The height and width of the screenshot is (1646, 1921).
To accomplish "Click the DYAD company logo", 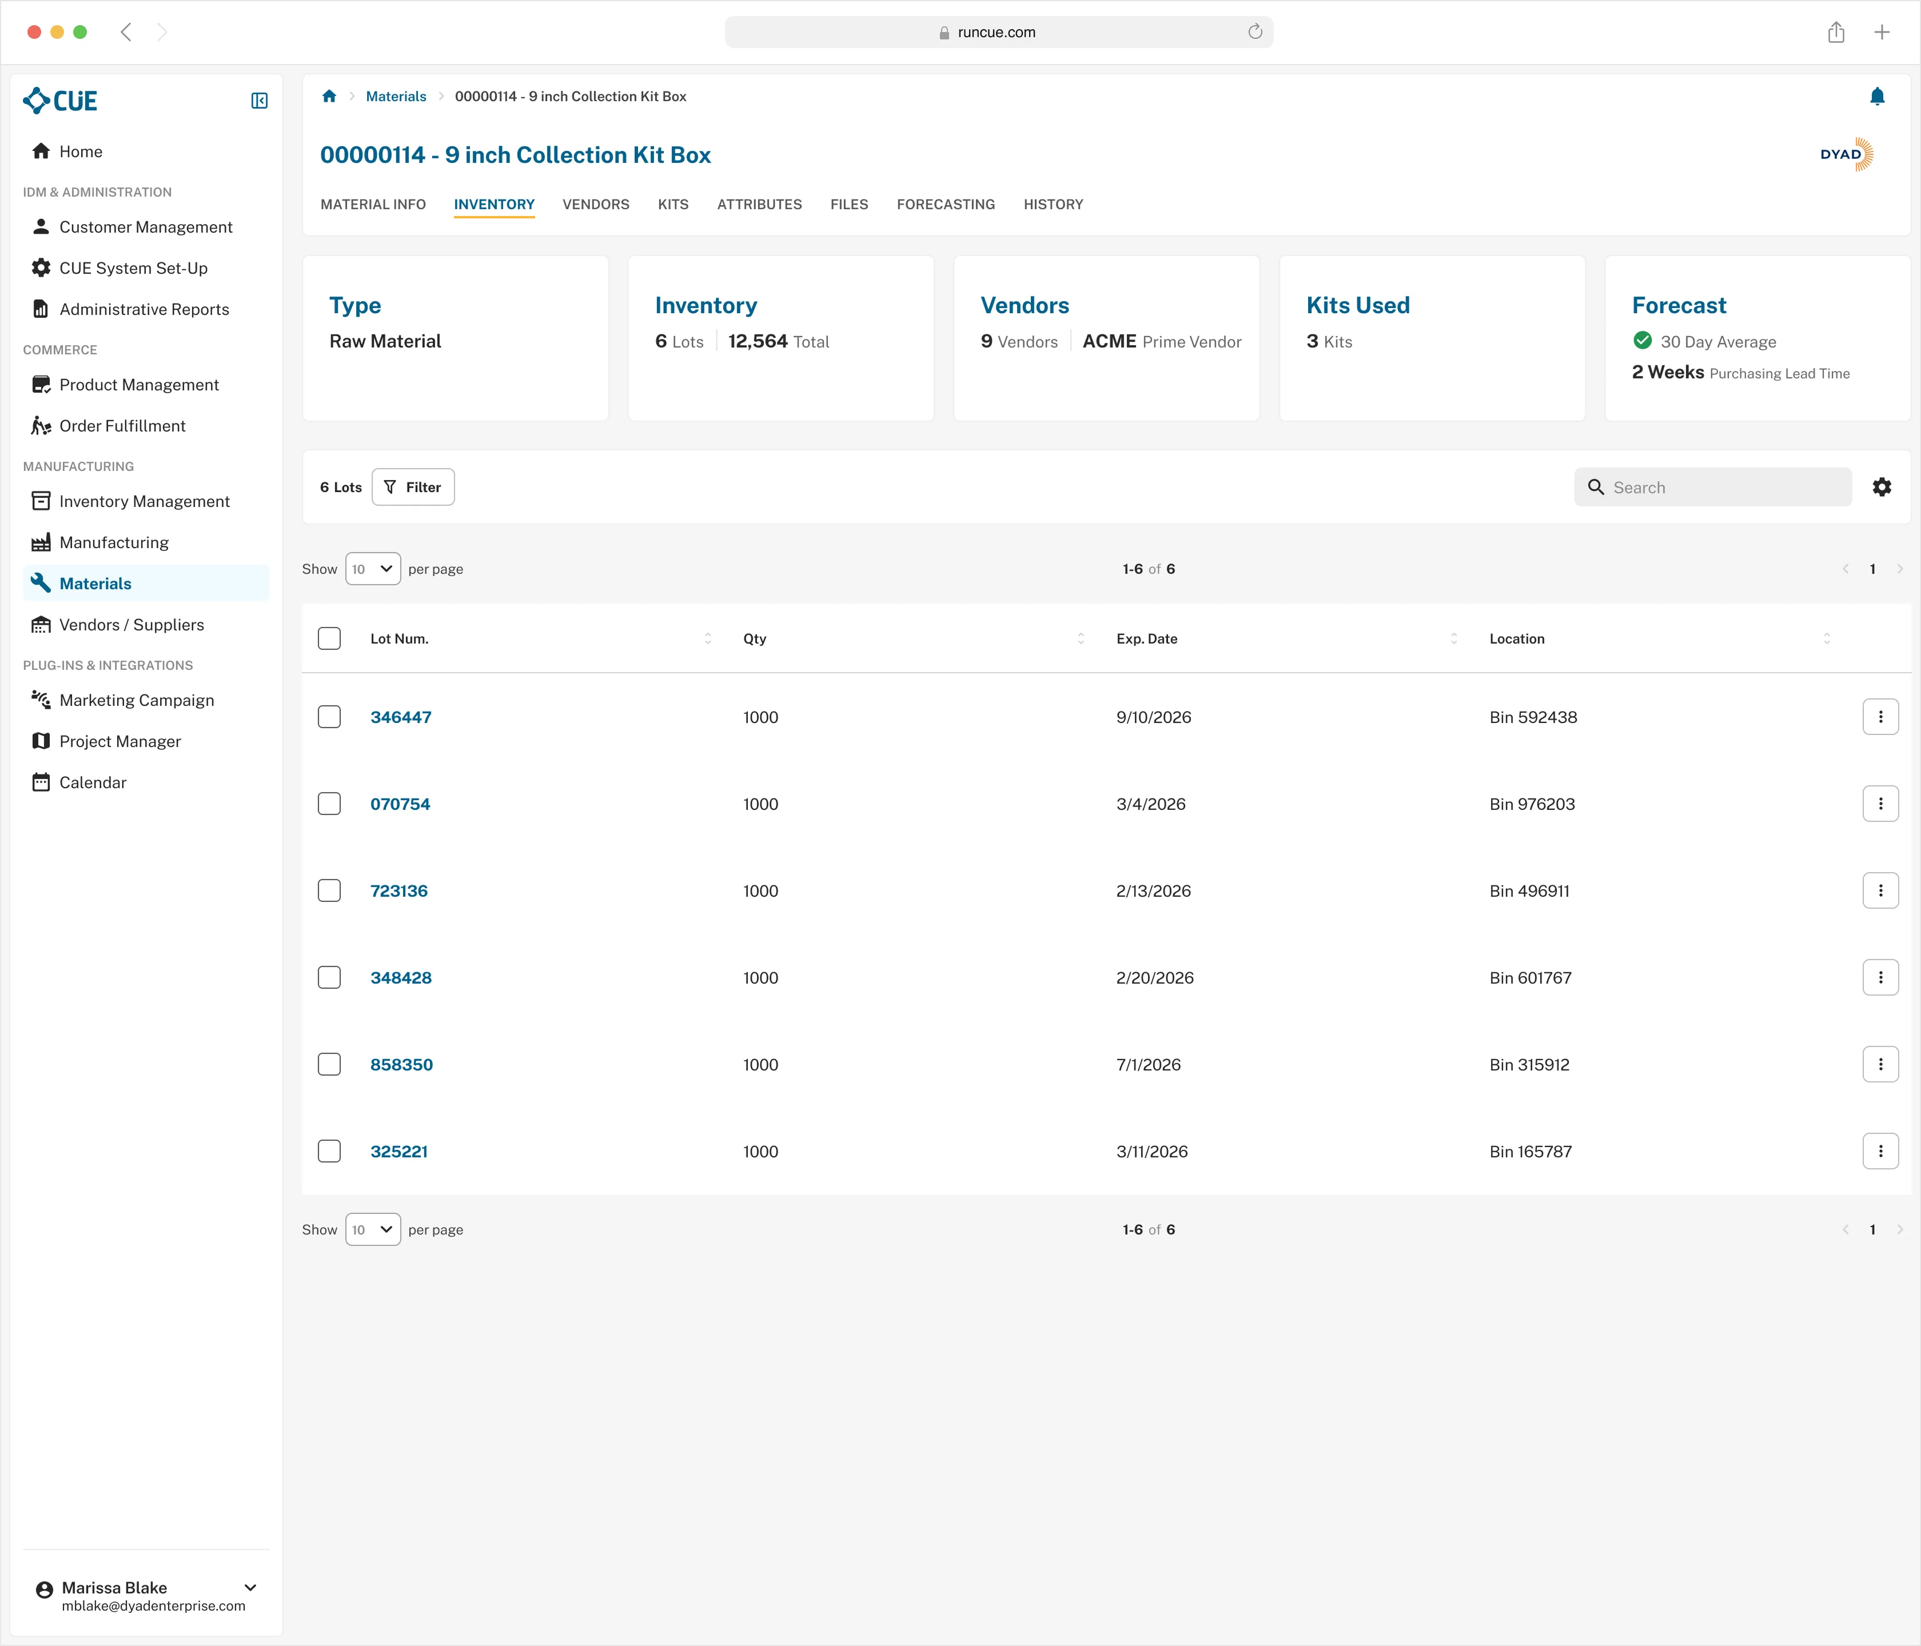I will (1846, 154).
